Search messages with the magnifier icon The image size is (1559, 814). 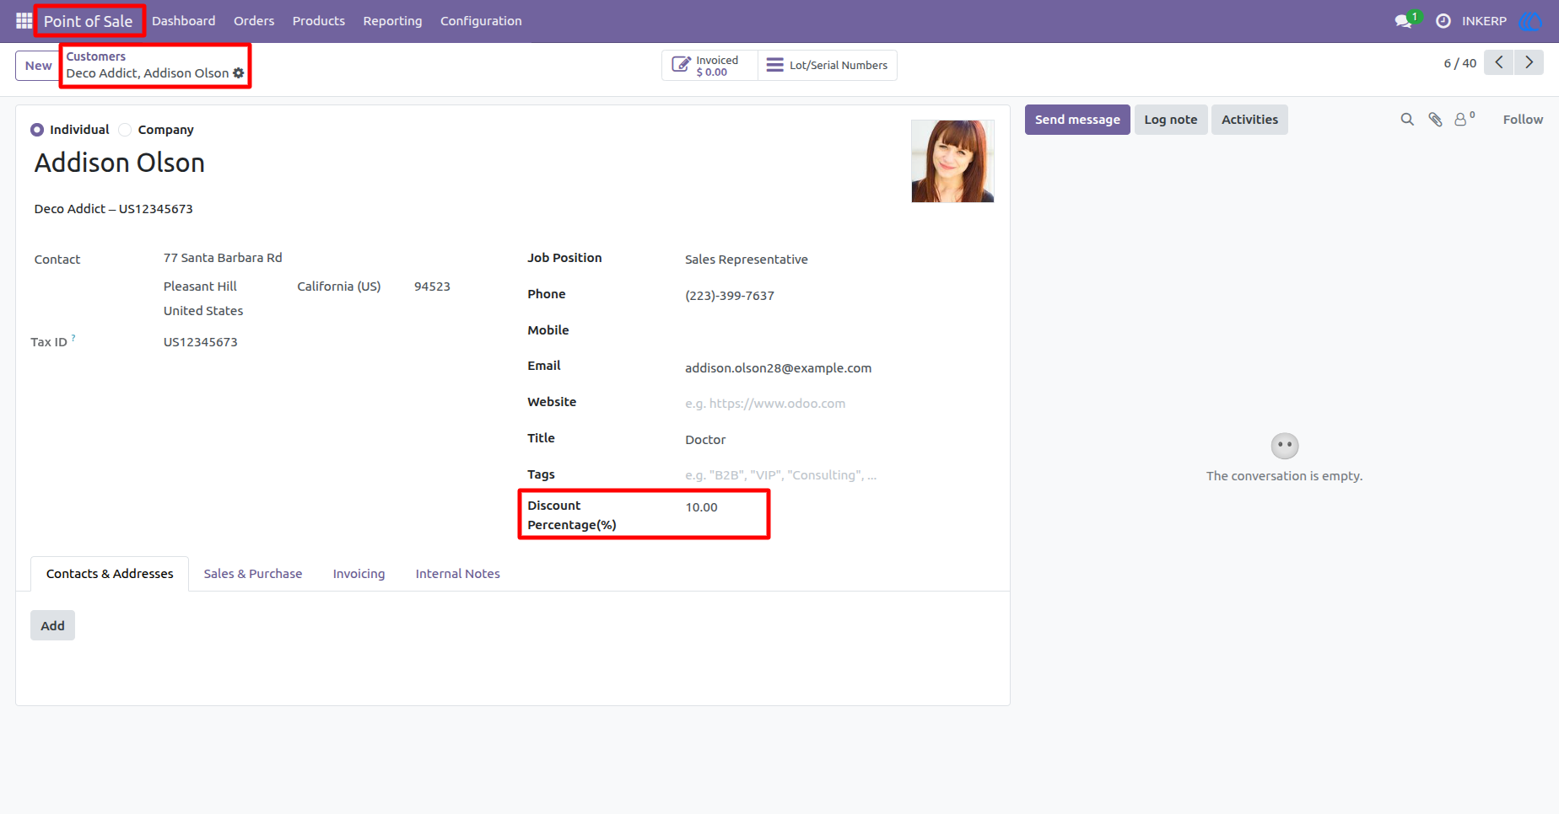tap(1407, 120)
